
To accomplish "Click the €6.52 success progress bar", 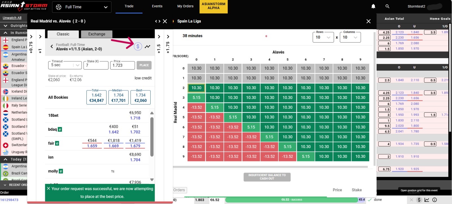I will point(292,200).
